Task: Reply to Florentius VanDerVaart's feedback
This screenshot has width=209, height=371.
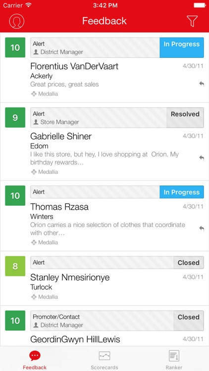Action: [202, 84]
